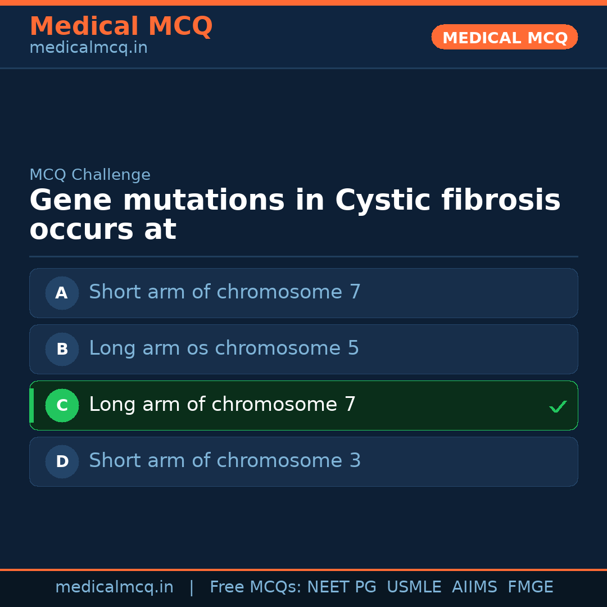Viewport: 607px width, 607px height.
Task: Click the B letter circle badge
Action: click(62, 349)
